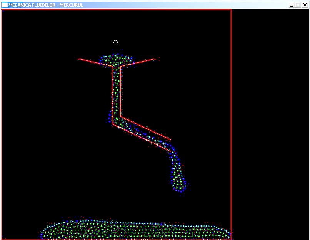
Task: Minimize the Mecanica Fluidelor window
Action: (x=292, y=5)
